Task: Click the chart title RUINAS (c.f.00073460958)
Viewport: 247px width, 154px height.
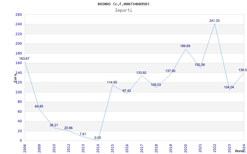Action: coord(124,4)
